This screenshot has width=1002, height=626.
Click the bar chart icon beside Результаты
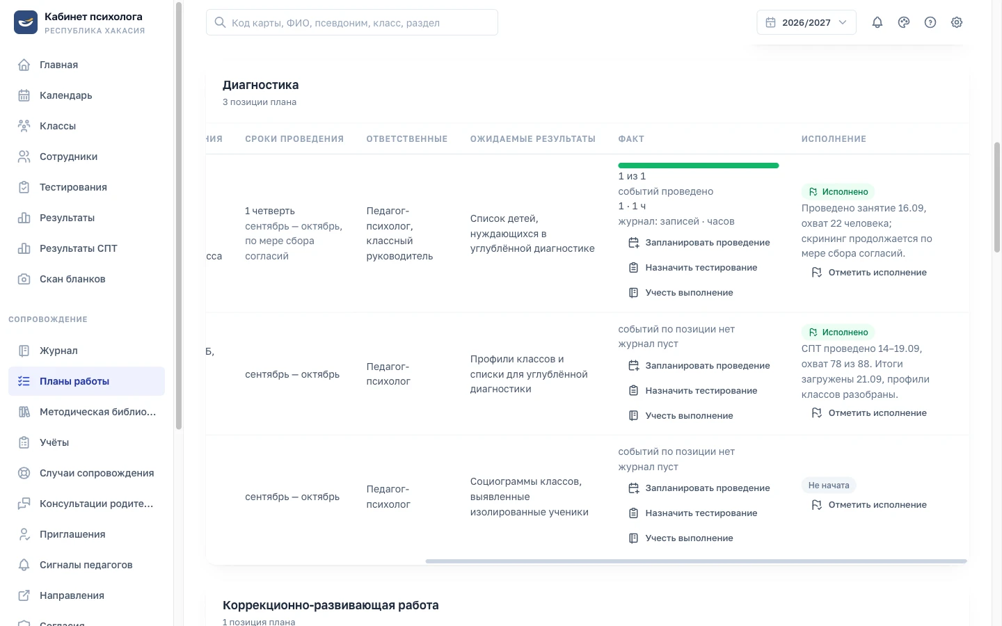(x=24, y=218)
